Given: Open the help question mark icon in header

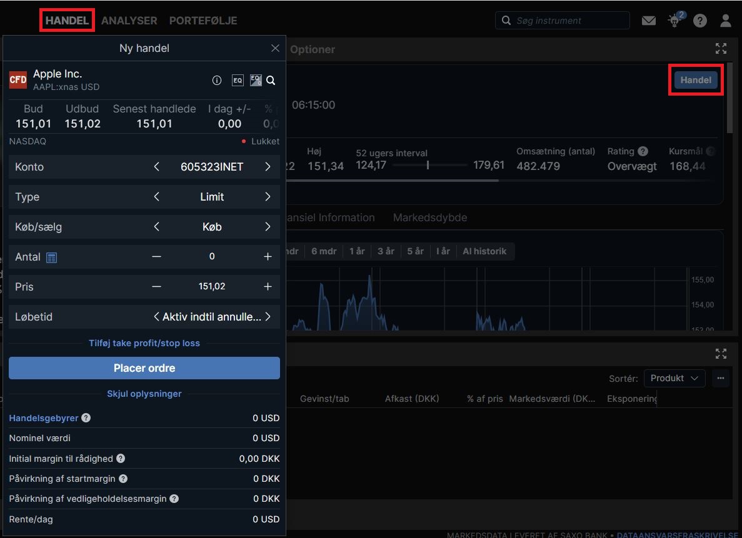Looking at the screenshot, I should click(x=700, y=21).
